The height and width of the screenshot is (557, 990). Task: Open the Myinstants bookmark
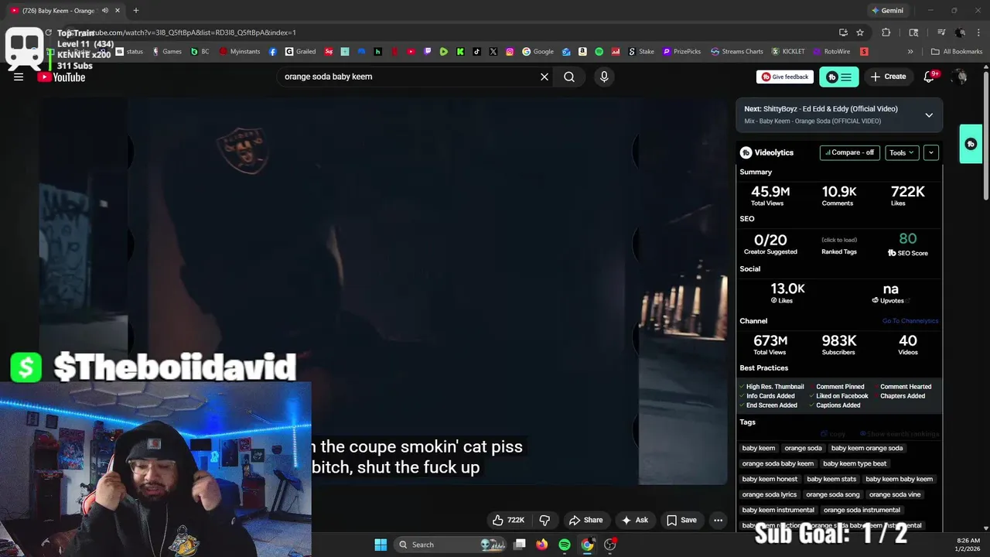coord(240,52)
